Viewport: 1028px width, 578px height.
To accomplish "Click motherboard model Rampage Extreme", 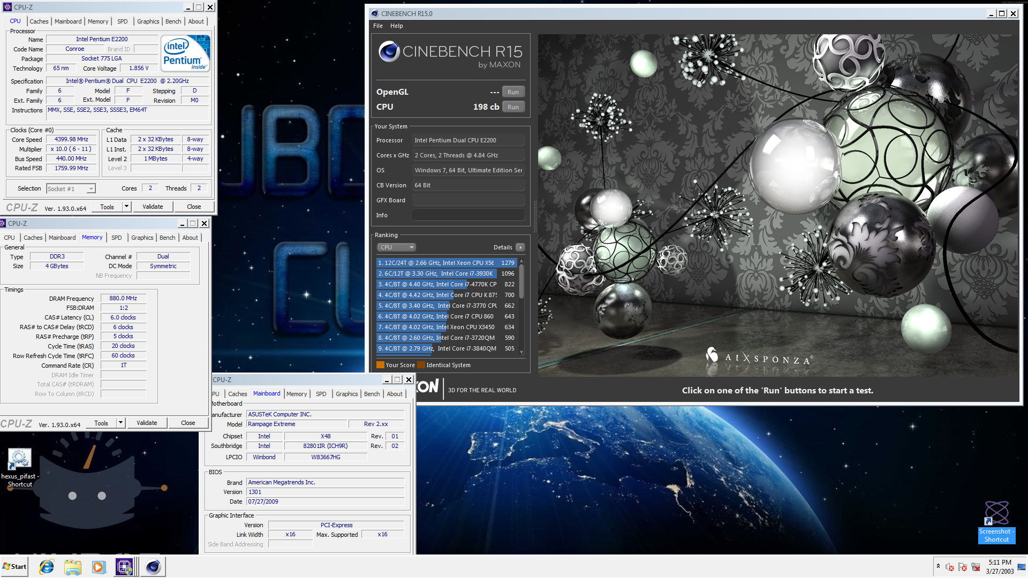I will [x=296, y=424].
